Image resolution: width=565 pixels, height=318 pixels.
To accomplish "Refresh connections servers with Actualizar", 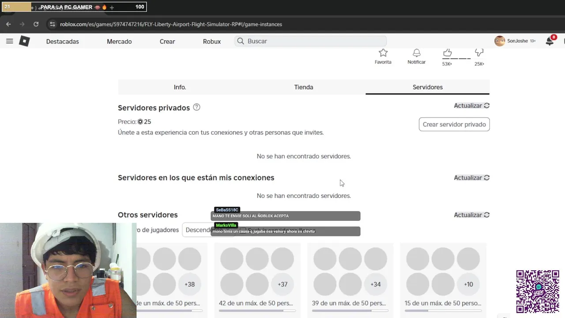I will (x=472, y=178).
